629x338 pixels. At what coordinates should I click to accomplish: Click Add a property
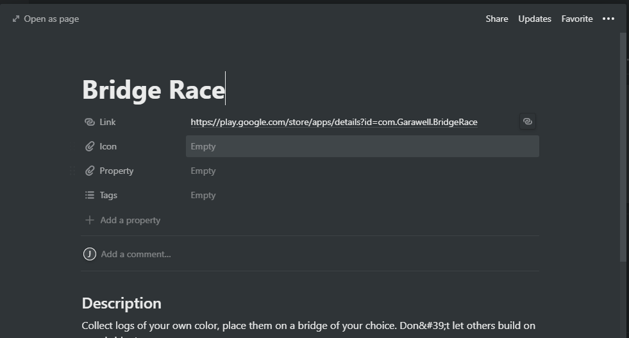130,220
